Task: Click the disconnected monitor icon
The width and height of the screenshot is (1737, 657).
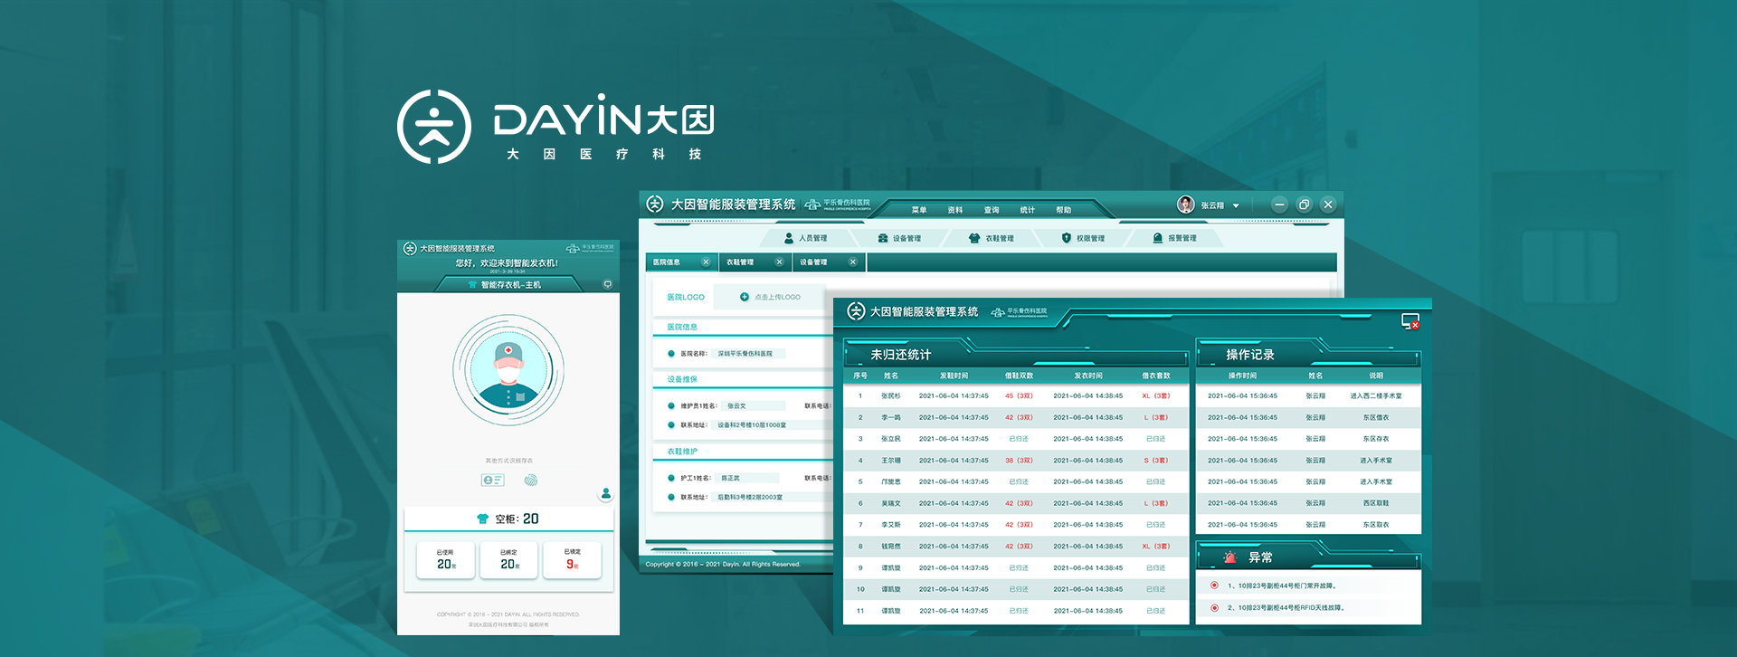Action: 1410,321
